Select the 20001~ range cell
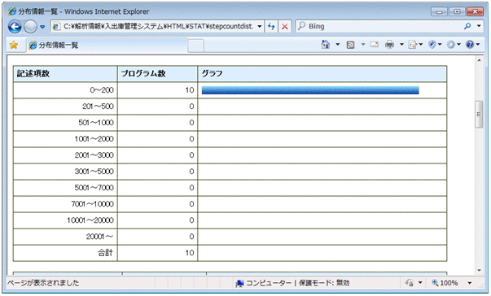Viewport: 491px width, 296px height. (x=65, y=237)
